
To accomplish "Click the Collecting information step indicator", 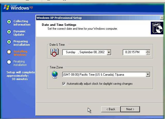I will pos(9,22).
